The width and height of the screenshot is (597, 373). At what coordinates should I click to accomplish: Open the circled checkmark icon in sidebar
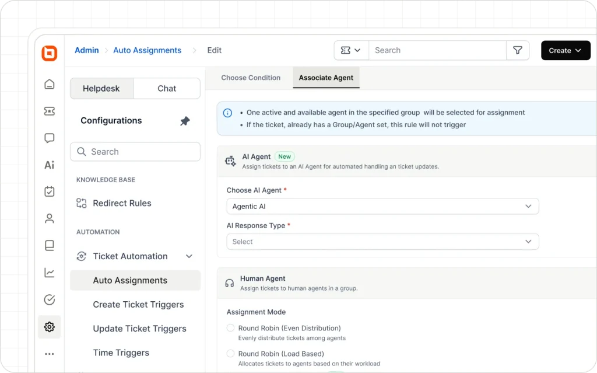pos(50,299)
